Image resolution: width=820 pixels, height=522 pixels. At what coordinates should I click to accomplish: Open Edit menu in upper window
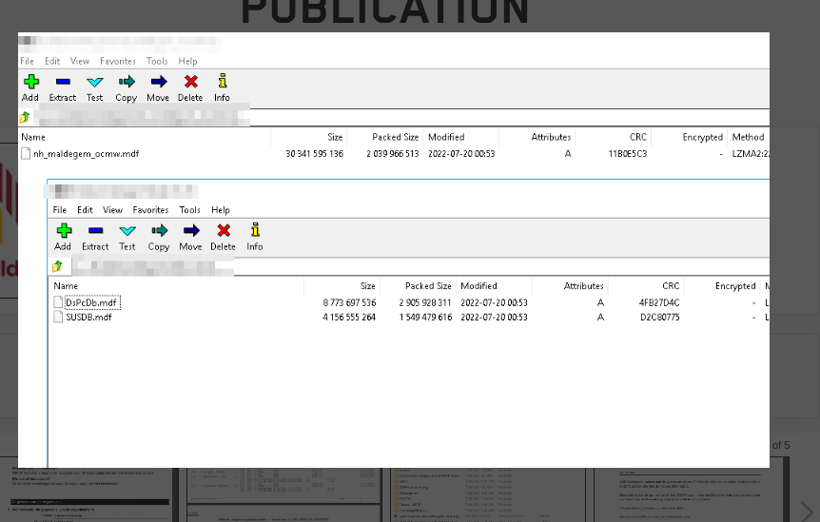[52, 61]
